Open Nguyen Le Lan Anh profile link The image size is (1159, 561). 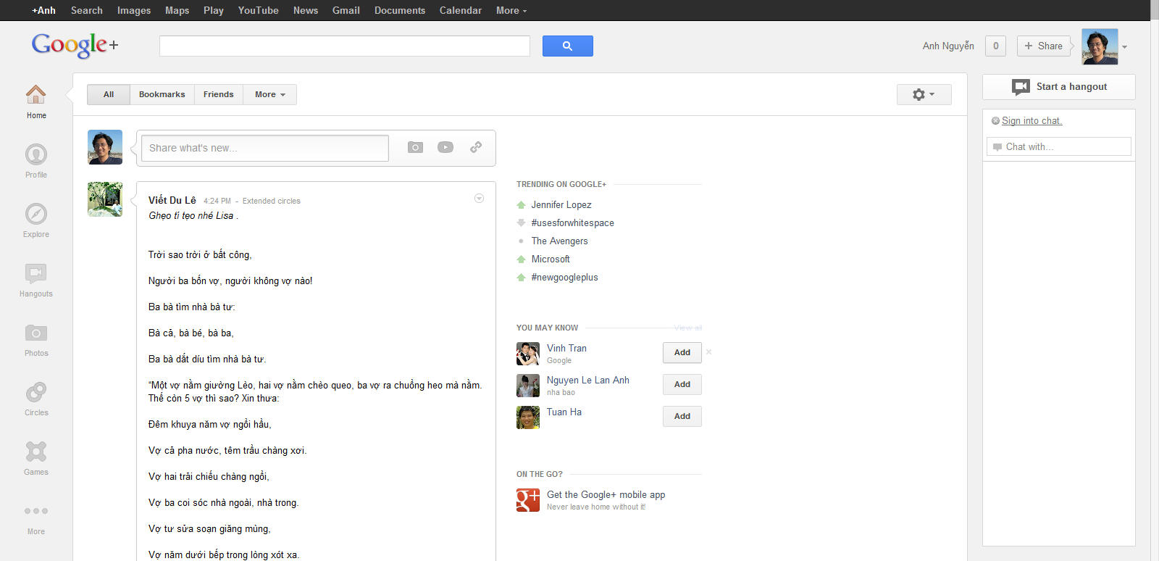pyautogui.click(x=588, y=381)
